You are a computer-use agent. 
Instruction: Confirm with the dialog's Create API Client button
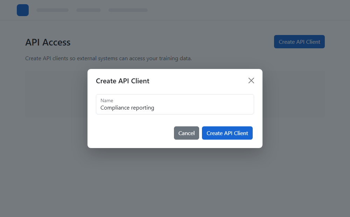[227, 133]
